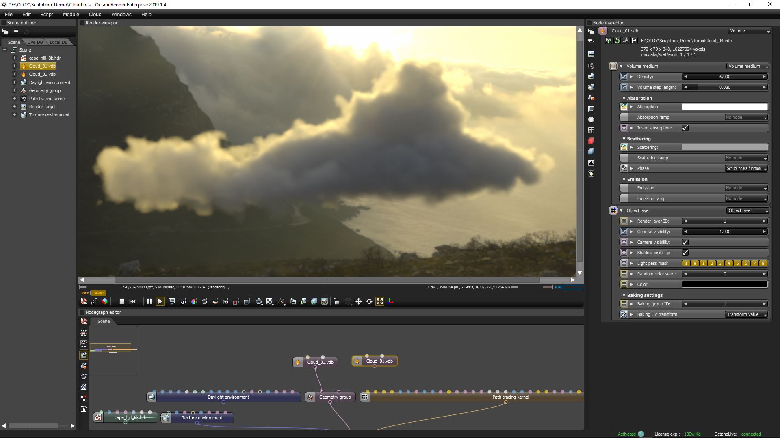Click the DeMain pass button

pos(99,293)
